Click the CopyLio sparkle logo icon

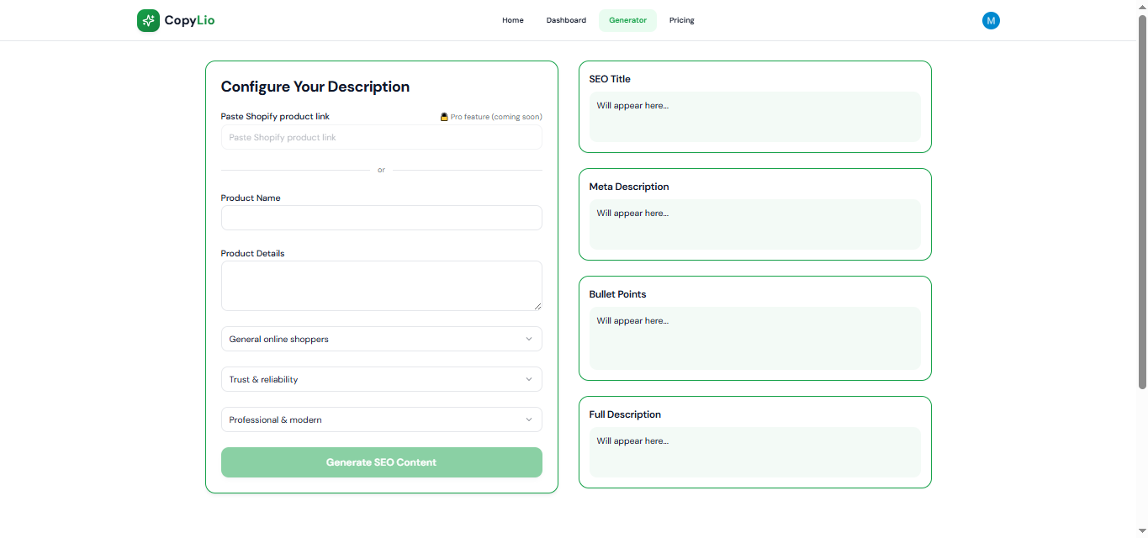click(x=148, y=20)
